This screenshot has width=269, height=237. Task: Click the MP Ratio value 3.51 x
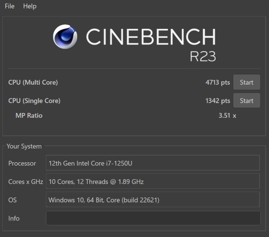pyautogui.click(x=227, y=115)
